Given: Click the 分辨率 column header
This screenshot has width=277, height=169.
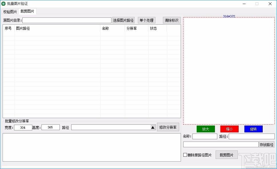Looking at the screenshot, I should coord(137,29).
